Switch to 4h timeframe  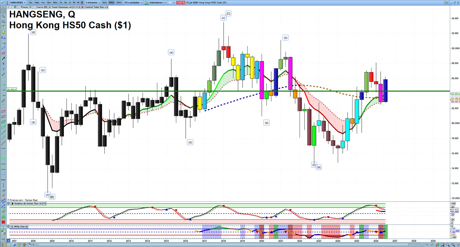(x=66, y=3)
